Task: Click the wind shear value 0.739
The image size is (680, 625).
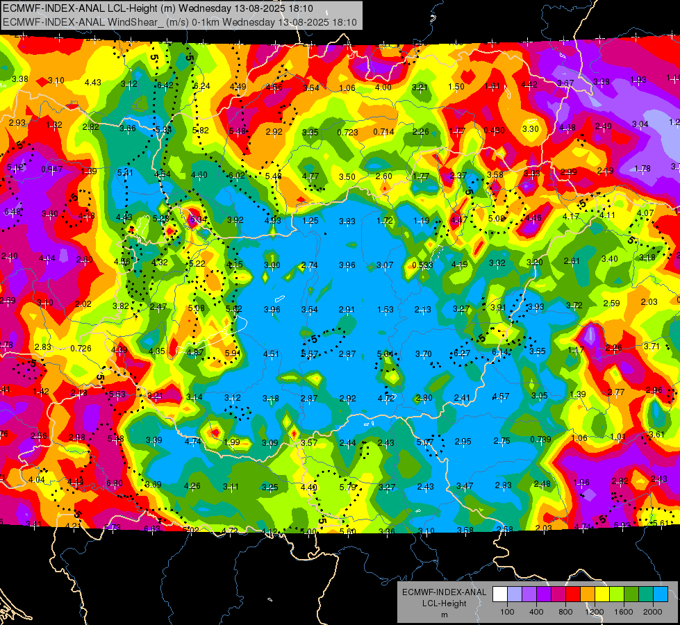Action: pyautogui.click(x=540, y=440)
